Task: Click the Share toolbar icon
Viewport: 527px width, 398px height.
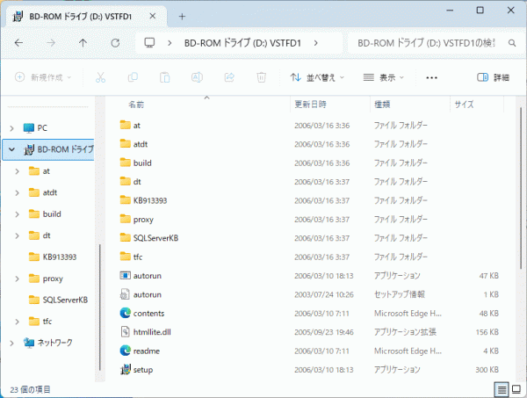Action: [229, 77]
